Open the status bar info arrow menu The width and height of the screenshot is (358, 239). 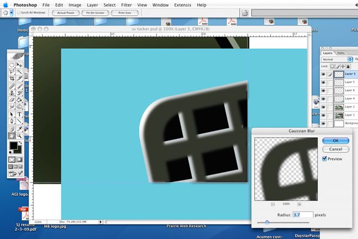point(101,222)
